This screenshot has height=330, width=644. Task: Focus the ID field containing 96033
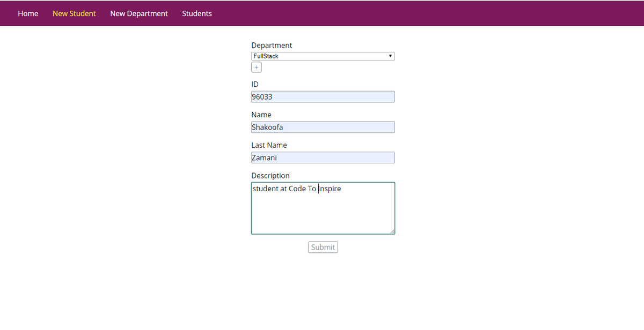click(x=323, y=97)
